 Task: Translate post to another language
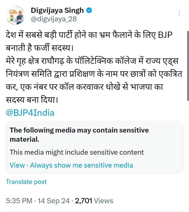pos(26,182)
